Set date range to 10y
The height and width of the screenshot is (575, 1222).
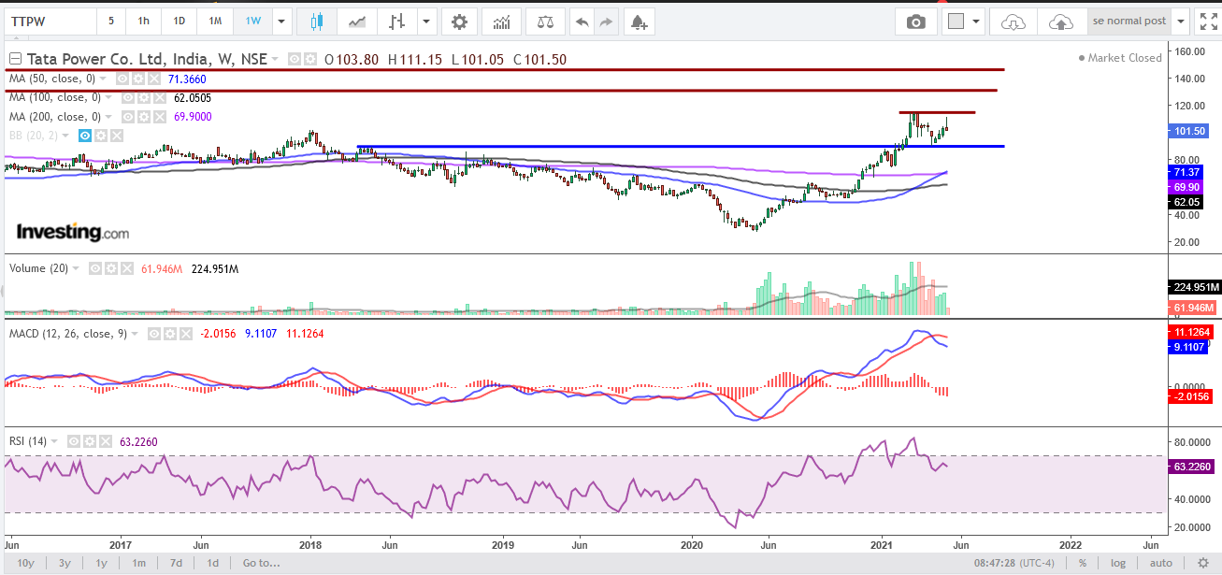[25, 563]
